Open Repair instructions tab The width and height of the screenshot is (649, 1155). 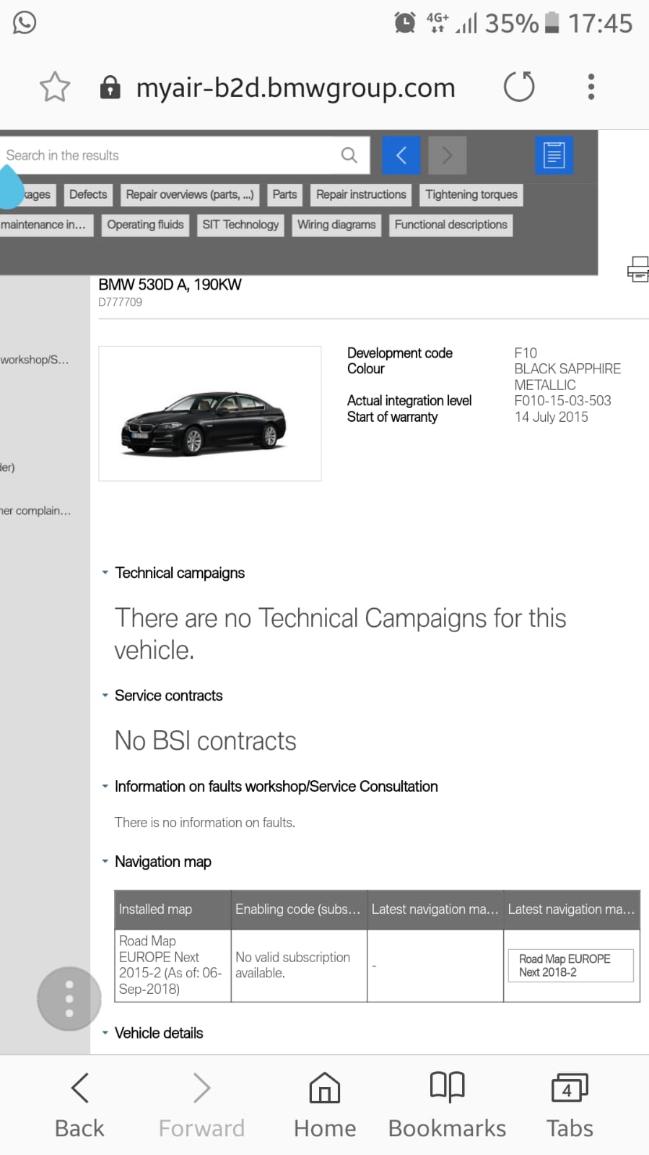(361, 195)
